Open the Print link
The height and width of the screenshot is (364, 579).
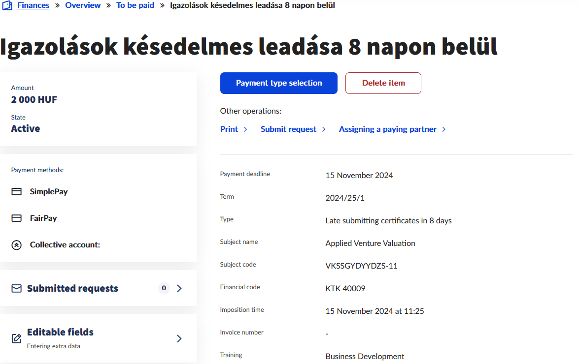[x=229, y=129]
